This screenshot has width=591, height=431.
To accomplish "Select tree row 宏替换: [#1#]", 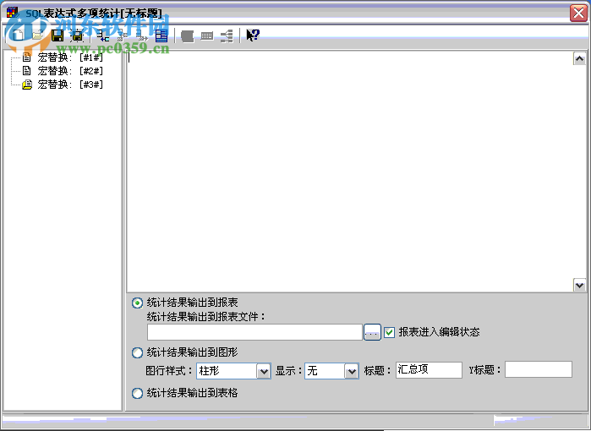I will tap(70, 57).
